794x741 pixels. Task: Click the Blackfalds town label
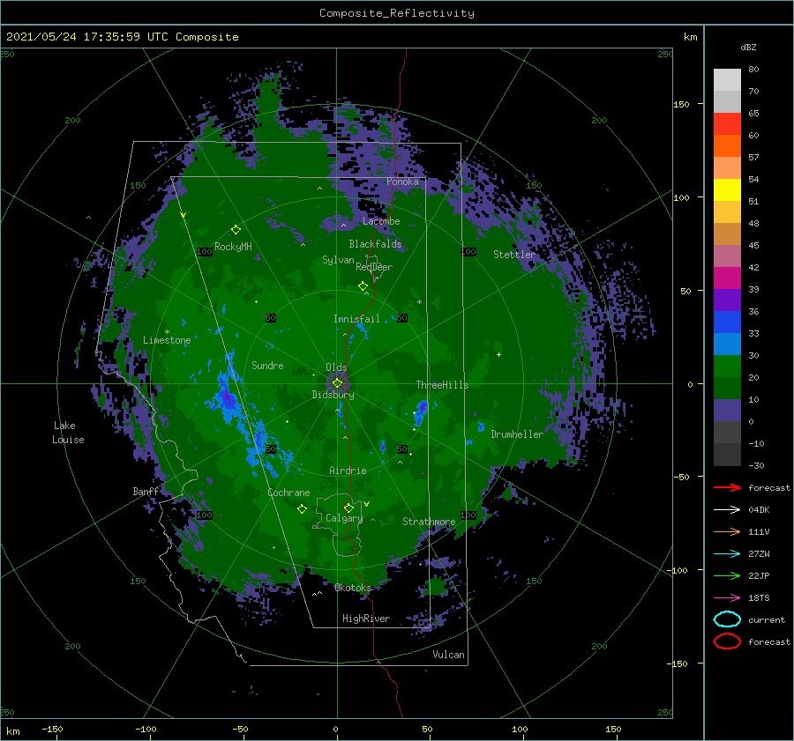pyautogui.click(x=375, y=244)
